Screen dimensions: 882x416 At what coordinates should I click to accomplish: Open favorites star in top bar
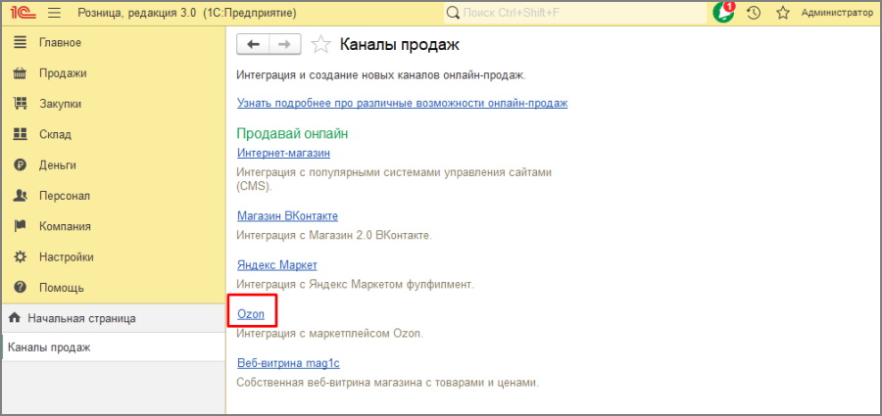click(x=783, y=13)
